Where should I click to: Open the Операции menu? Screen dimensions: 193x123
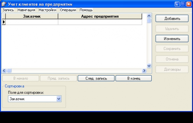[x=68, y=10]
